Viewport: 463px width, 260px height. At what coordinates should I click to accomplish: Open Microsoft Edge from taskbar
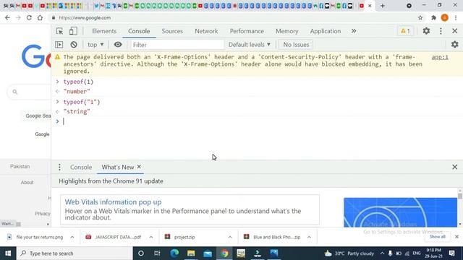pyautogui.click(x=174, y=253)
